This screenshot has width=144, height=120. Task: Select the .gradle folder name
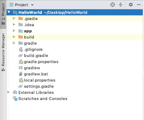(31, 19)
